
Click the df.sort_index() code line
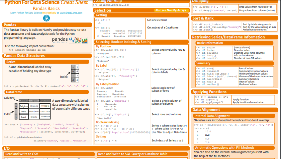click(208, 25)
